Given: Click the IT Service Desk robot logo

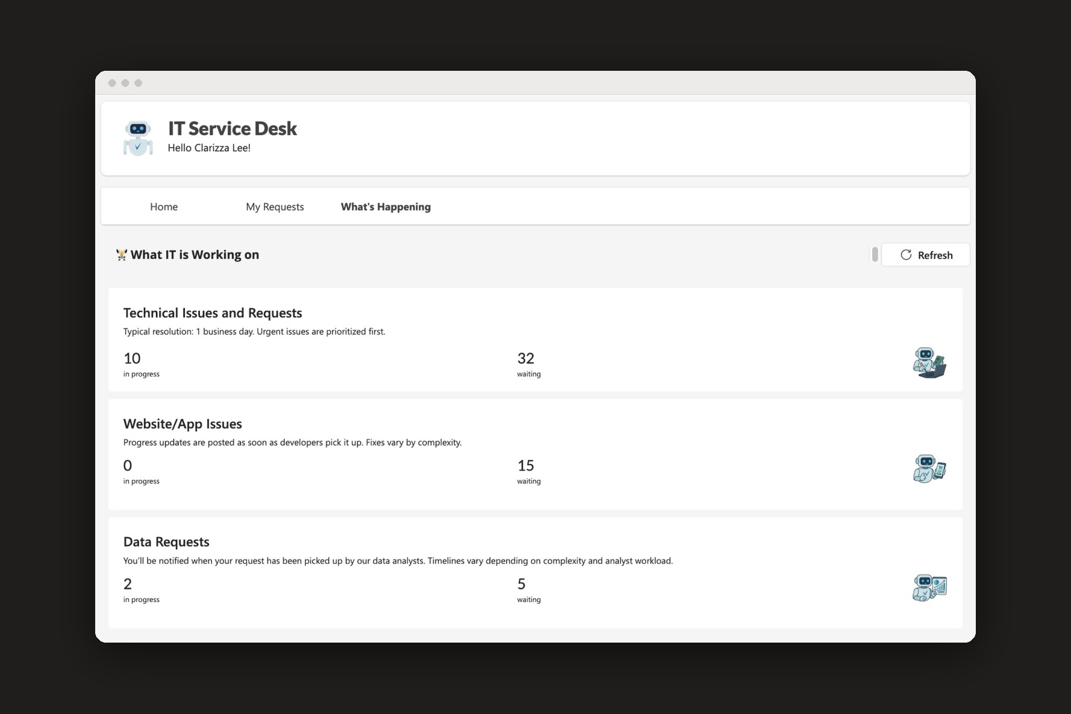Looking at the screenshot, I should coord(138,138).
